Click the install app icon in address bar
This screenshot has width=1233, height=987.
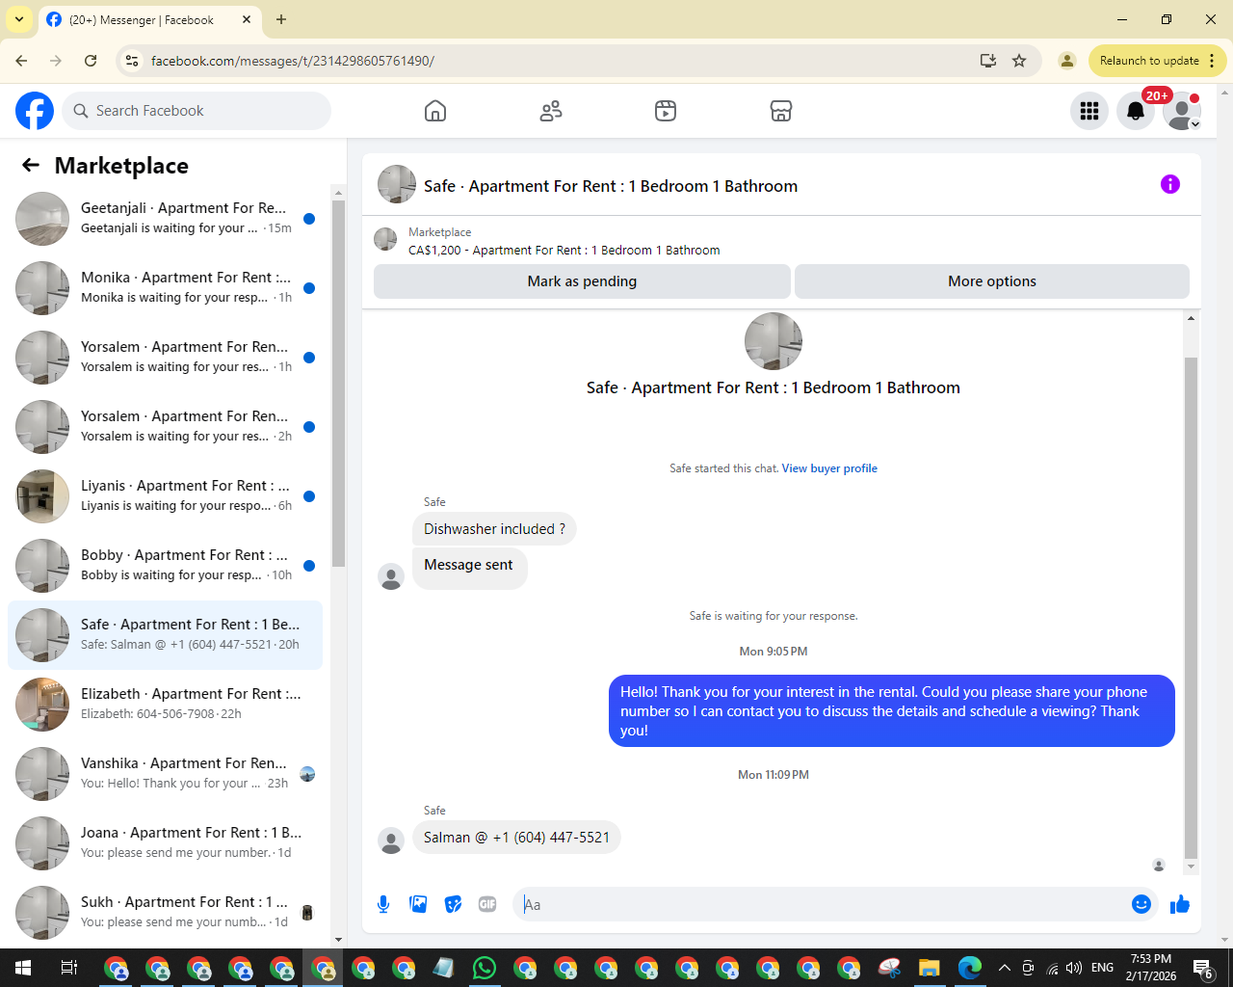tap(988, 61)
